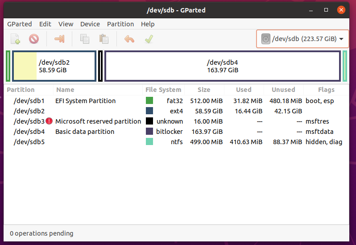
Task: Click the hidden, diag flags cell
Action: coord(324,142)
